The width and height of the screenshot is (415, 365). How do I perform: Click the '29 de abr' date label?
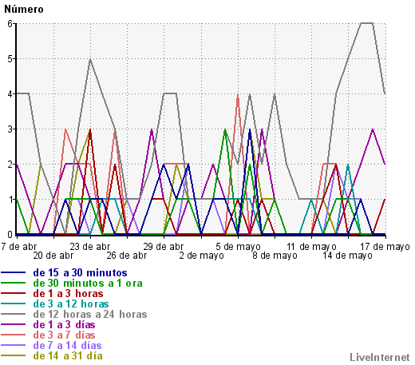(164, 247)
